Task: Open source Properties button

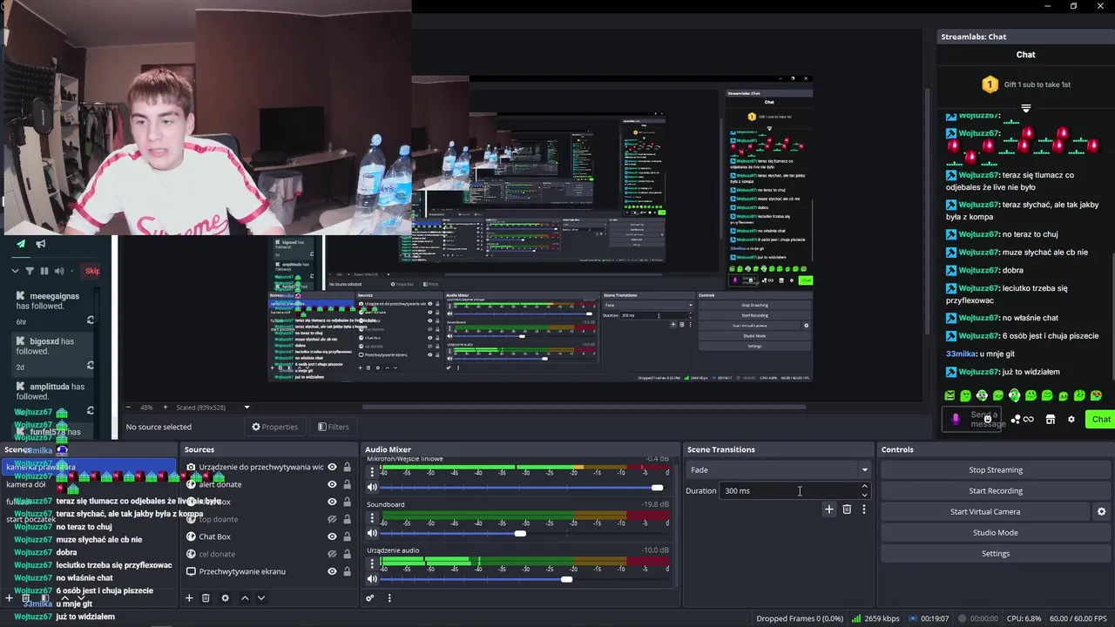Action: (275, 427)
